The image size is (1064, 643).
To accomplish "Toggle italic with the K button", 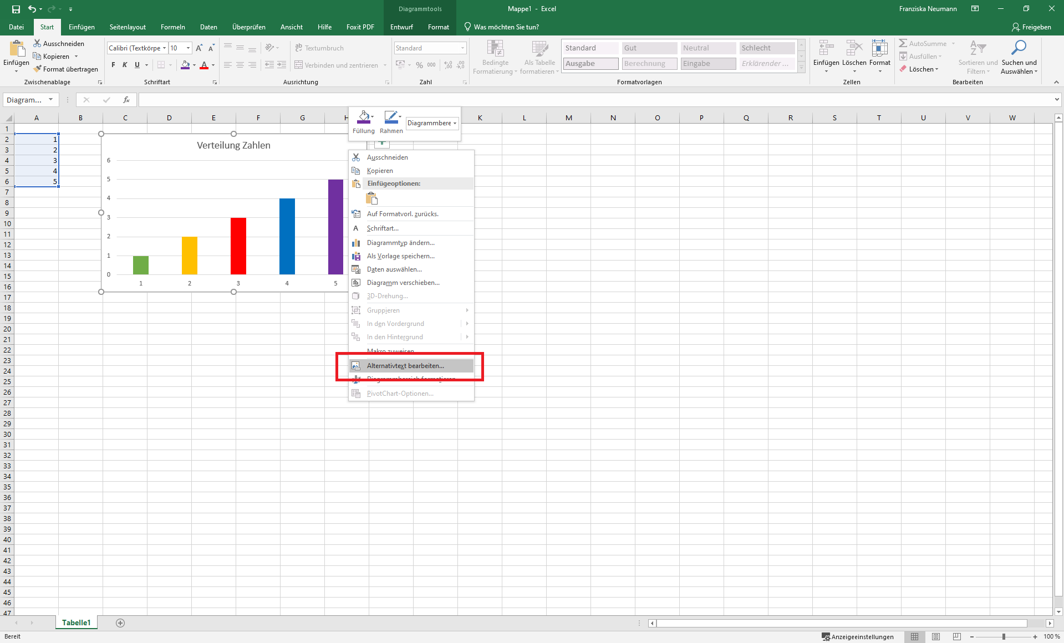I will (x=124, y=65).
